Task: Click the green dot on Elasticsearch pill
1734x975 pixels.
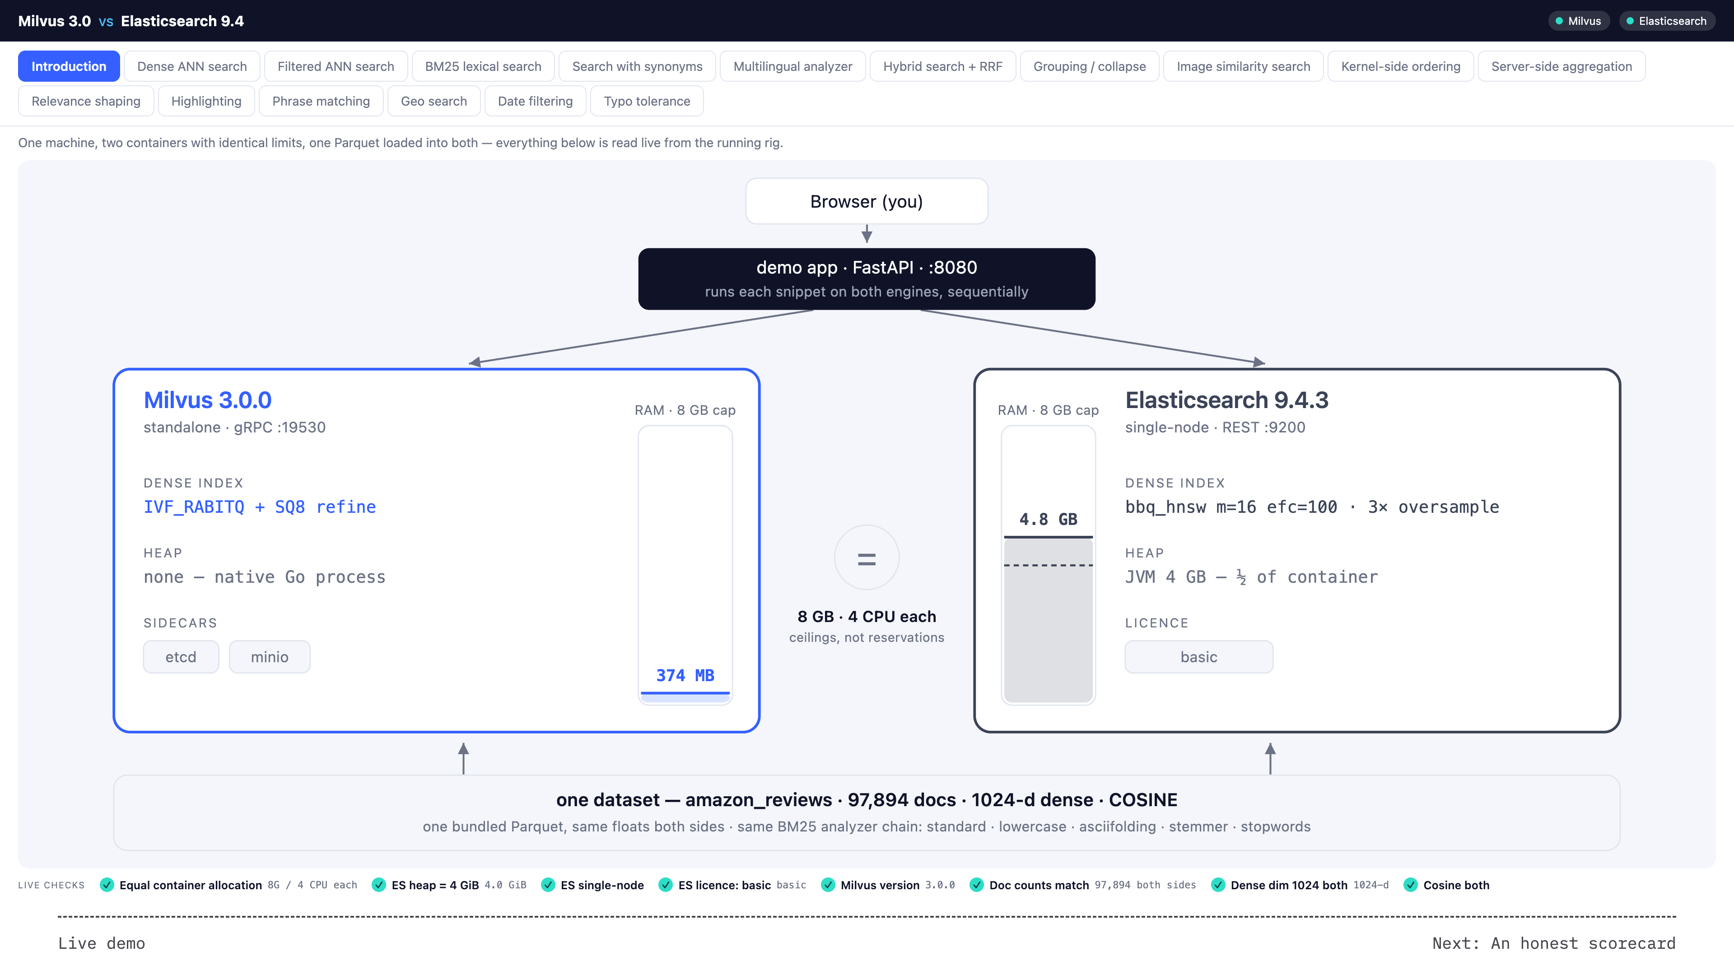Action: (1630, 21)
